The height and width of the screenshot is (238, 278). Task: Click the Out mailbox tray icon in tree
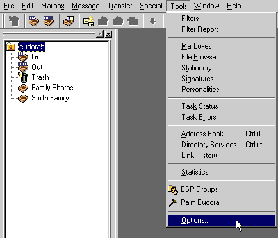[x=23, y=67]
